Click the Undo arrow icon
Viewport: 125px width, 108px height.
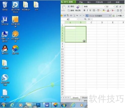tap(77, 15)
